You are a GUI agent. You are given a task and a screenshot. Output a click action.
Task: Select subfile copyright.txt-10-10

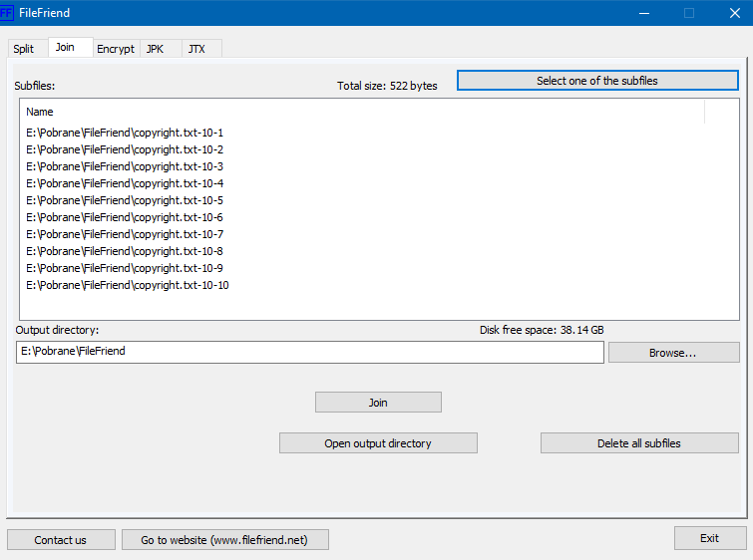128,285
